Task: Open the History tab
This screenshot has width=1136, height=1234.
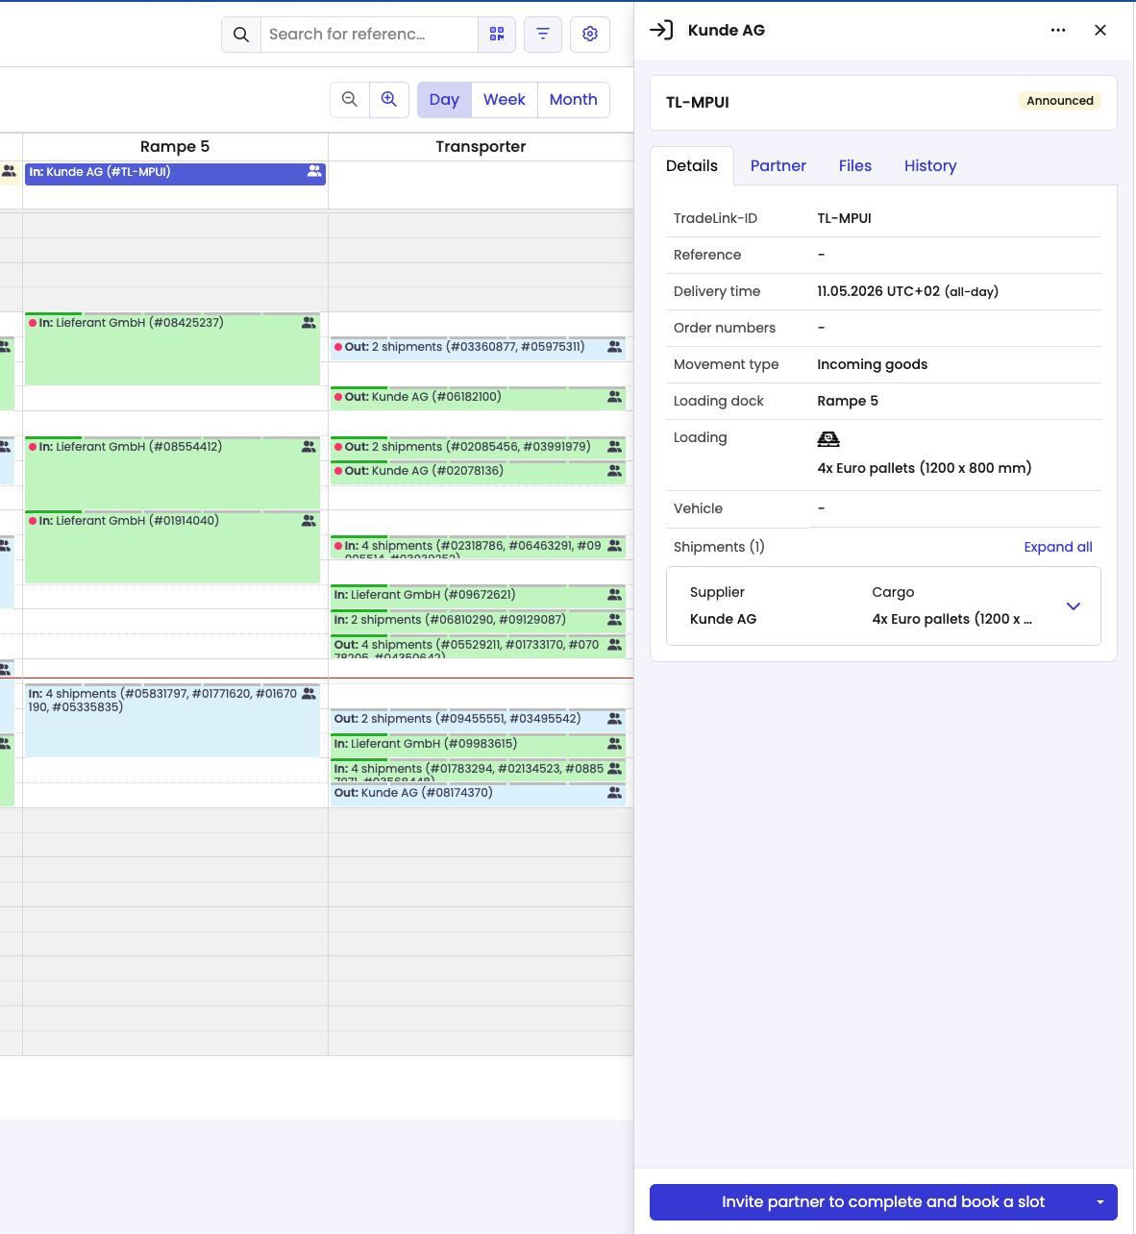Action: tap(930, 165)
